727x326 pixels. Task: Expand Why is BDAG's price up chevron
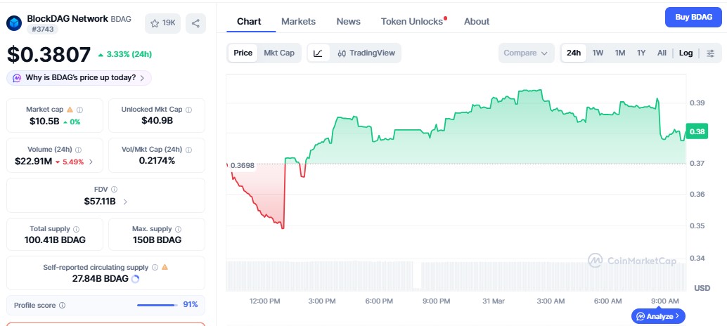click(x=142, y=78)
